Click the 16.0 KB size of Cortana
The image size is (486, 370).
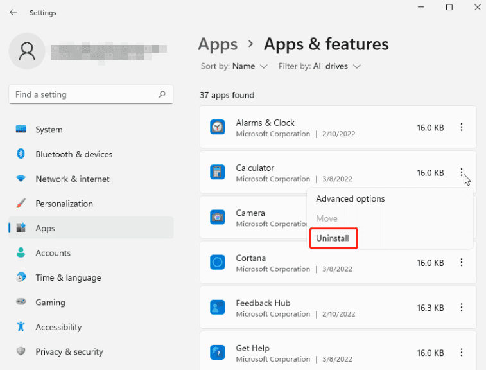pyautogui.click(x=431, y=263)
